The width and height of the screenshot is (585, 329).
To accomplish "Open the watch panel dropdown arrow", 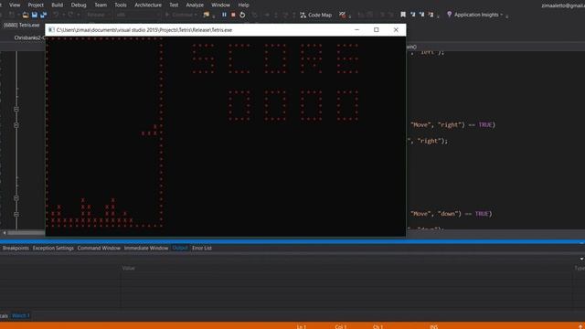I will coord(581,259).
